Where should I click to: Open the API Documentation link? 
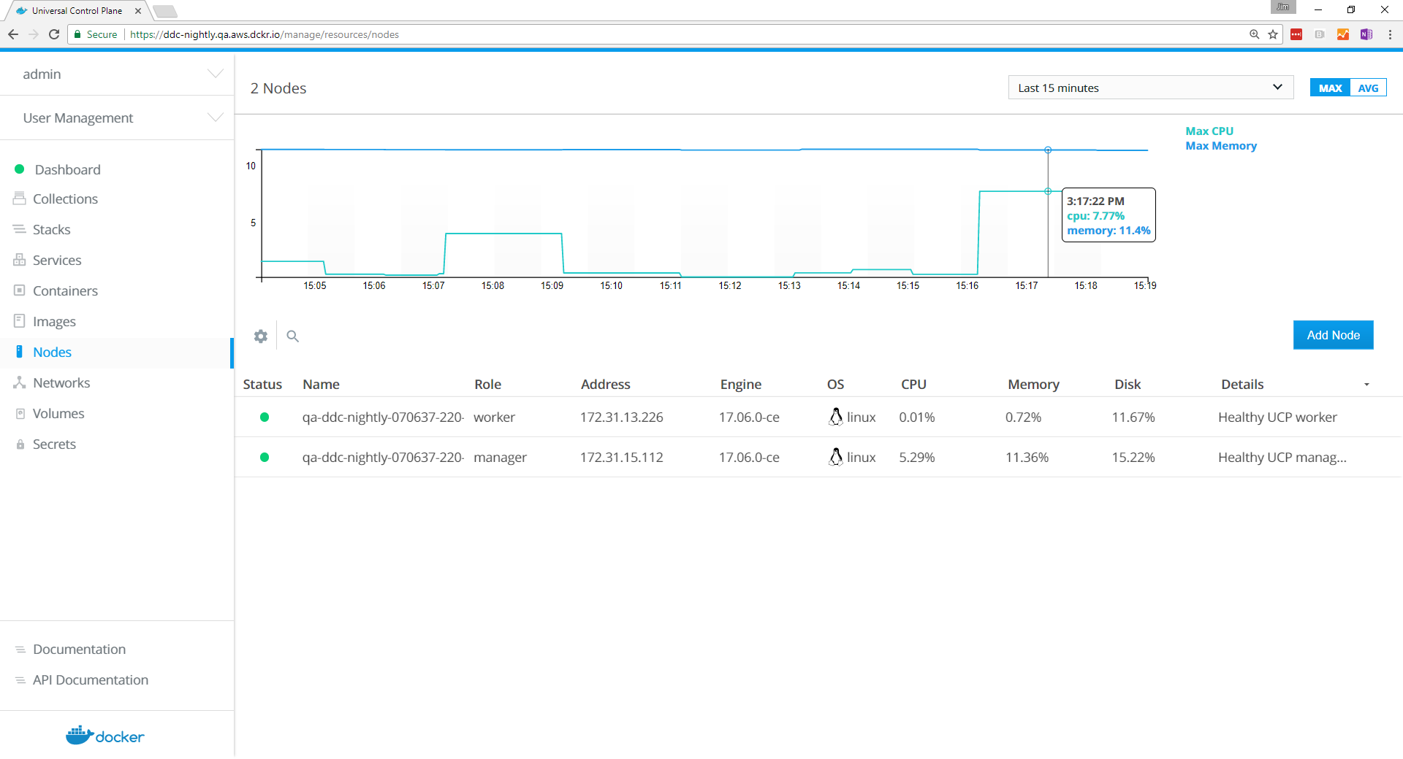click(91, 680)
